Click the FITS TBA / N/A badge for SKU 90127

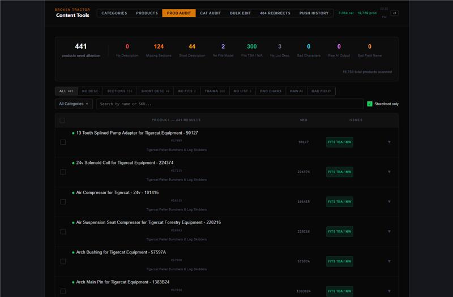[339, 142]
